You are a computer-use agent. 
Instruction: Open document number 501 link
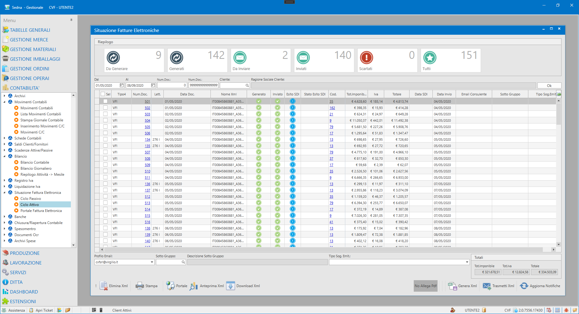tap(147, 101)
